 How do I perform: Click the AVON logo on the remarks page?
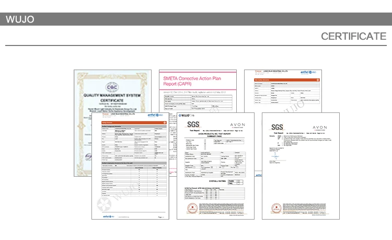tap(320, 128)
